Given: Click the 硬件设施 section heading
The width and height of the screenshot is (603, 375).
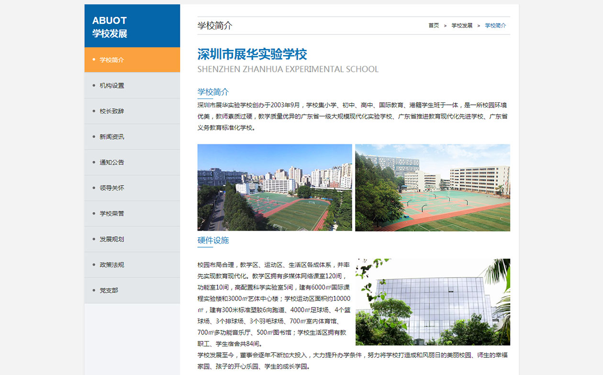Looking at the screenshot, I should [213, 240].
